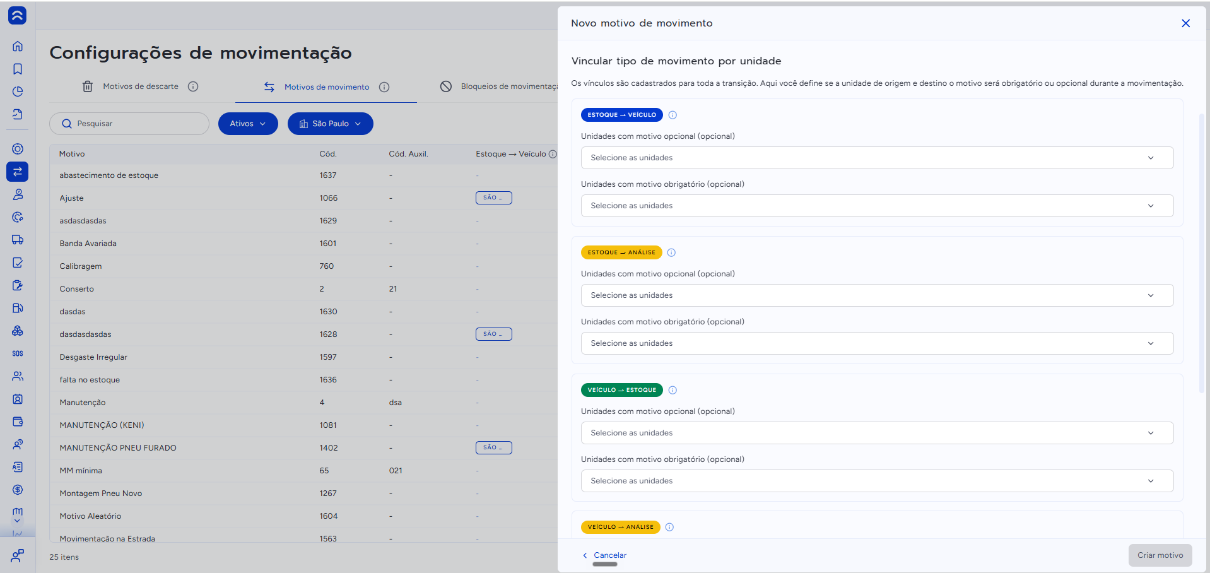Click the map icon in the sidebar
The width and height of the screenshot is (1210, 573).
tap(18, 511)
